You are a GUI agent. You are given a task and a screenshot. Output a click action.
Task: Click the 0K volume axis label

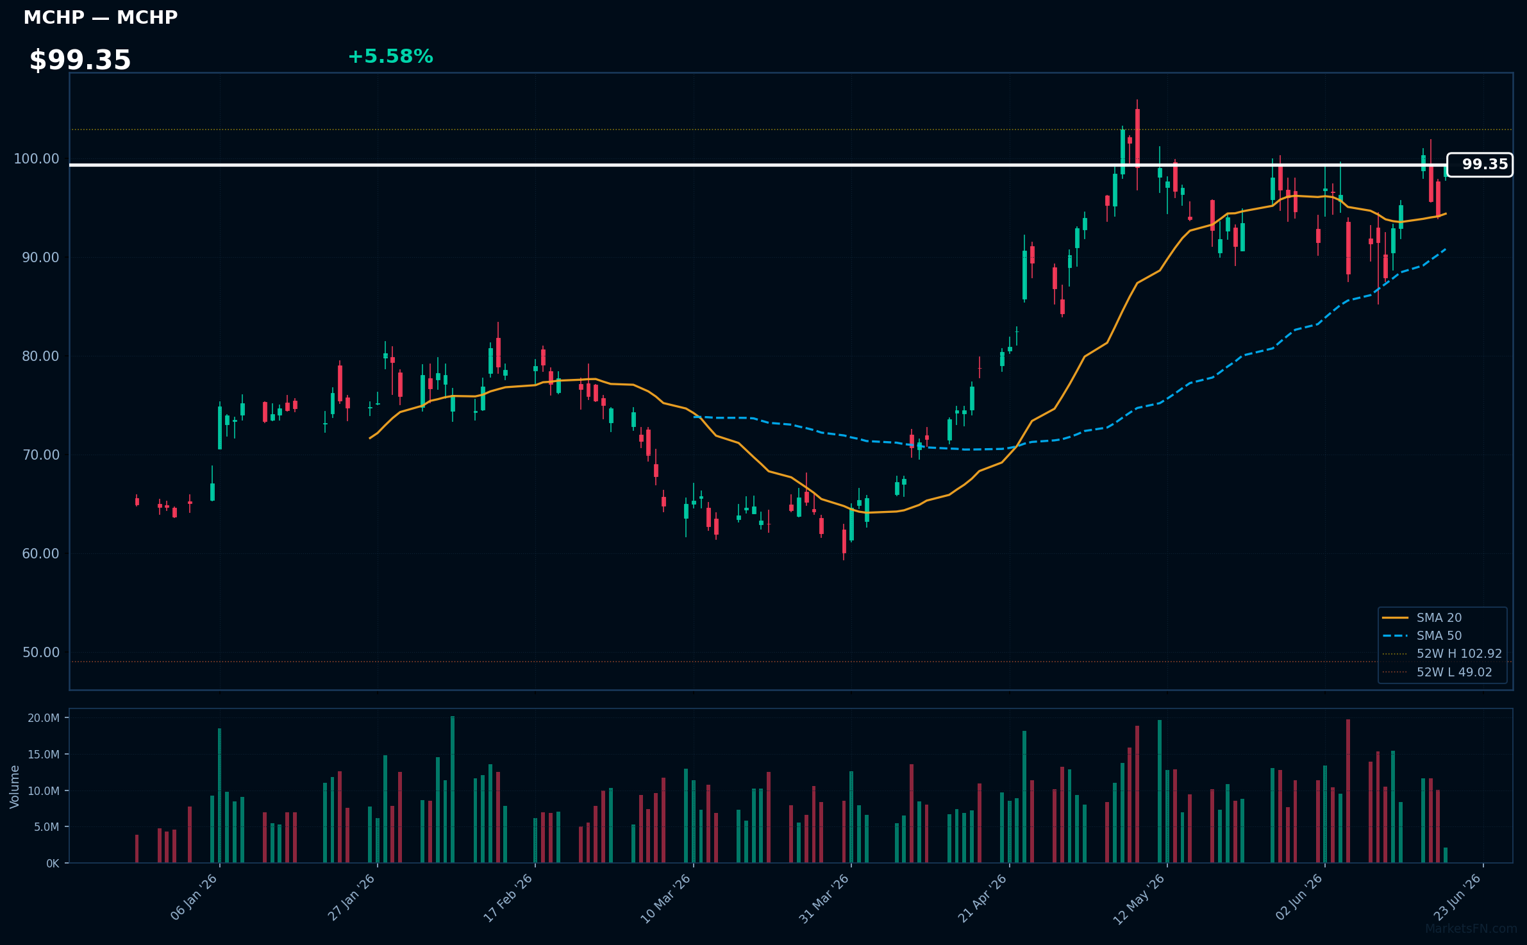point(53,864)
